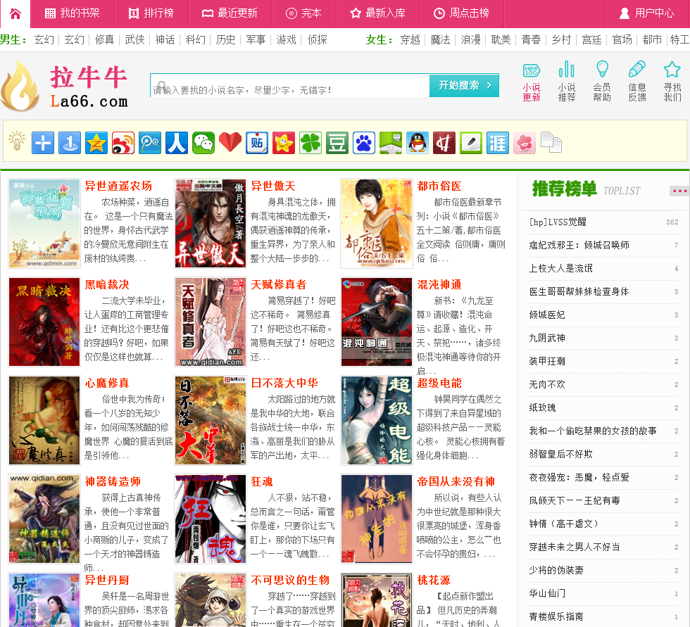Click the La66.com flame logo
The height and width of the screenshot is (627, 690).
65,86
